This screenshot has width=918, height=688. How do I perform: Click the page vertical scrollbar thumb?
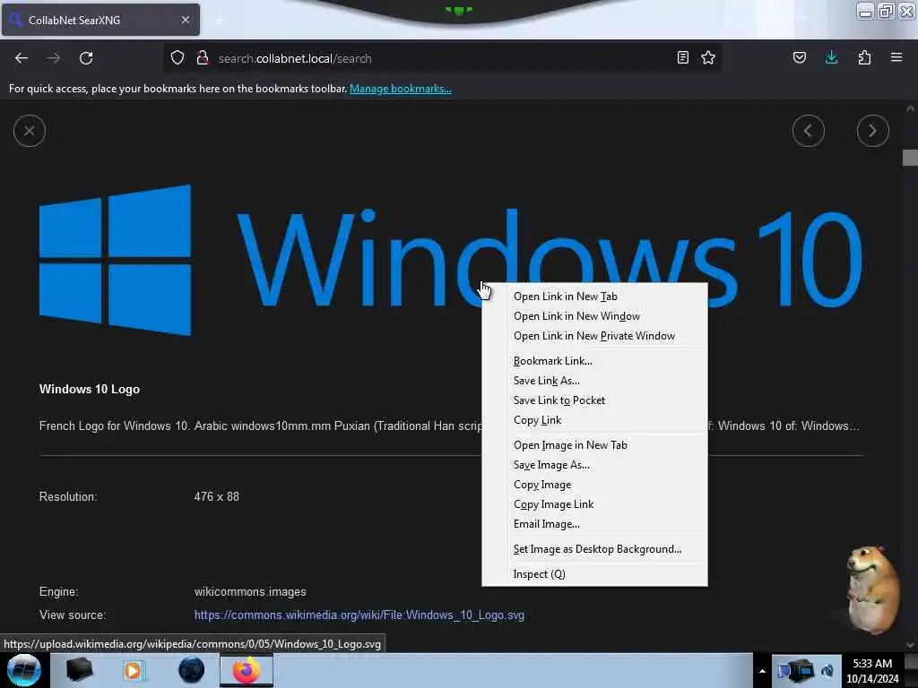910,158
